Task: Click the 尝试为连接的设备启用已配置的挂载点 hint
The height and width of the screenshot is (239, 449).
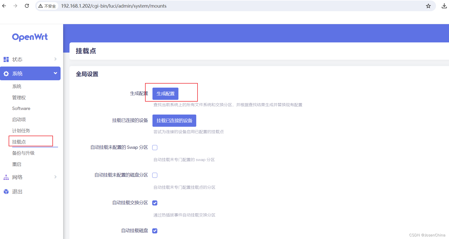Action: 189,132
